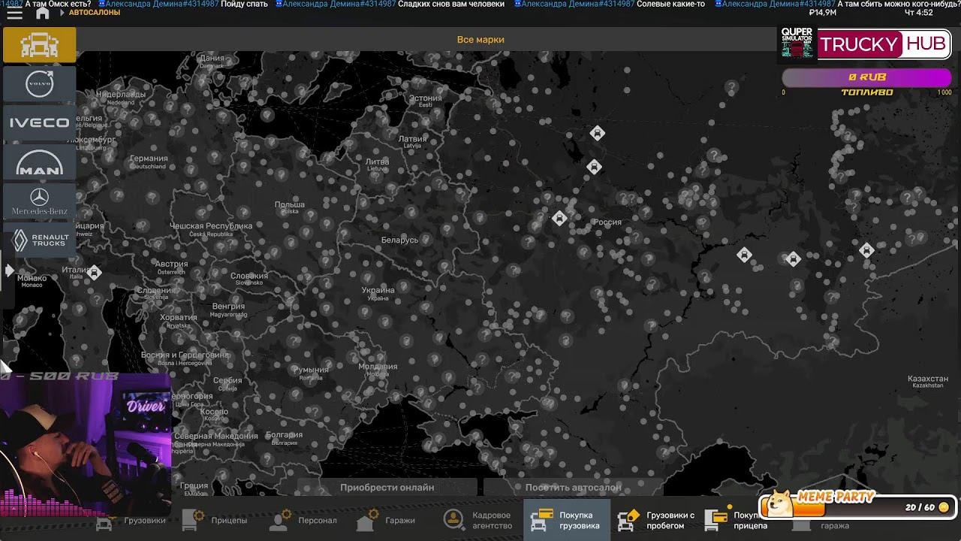Image resolution: width=961 pixels, height=541 pixels.
Task: Open the Кадровое агентство section
Action: click(477, 520)
